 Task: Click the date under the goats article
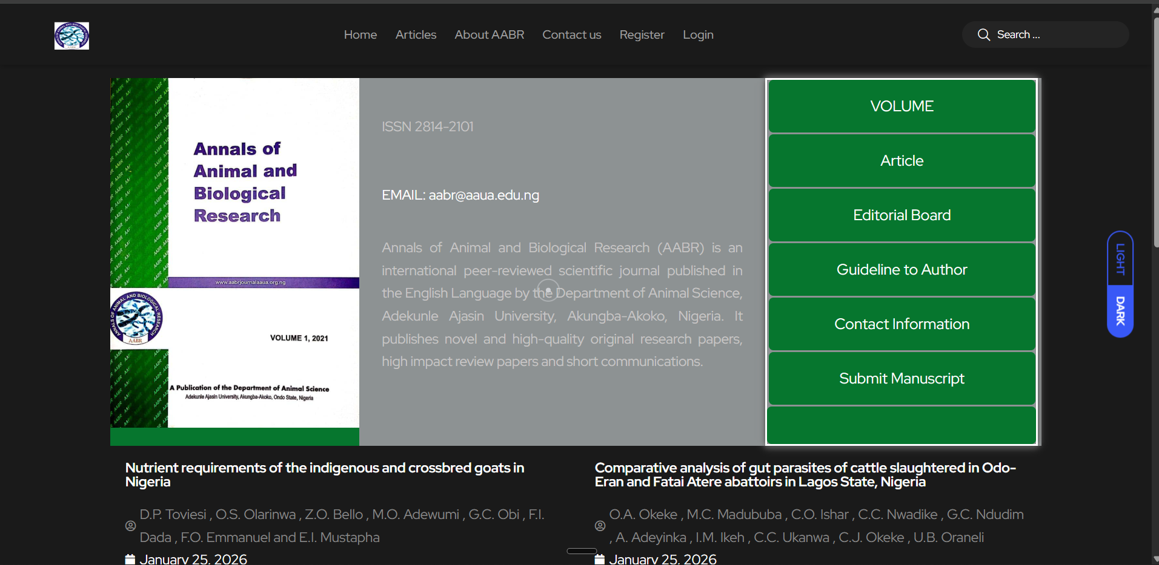(193, 559)
